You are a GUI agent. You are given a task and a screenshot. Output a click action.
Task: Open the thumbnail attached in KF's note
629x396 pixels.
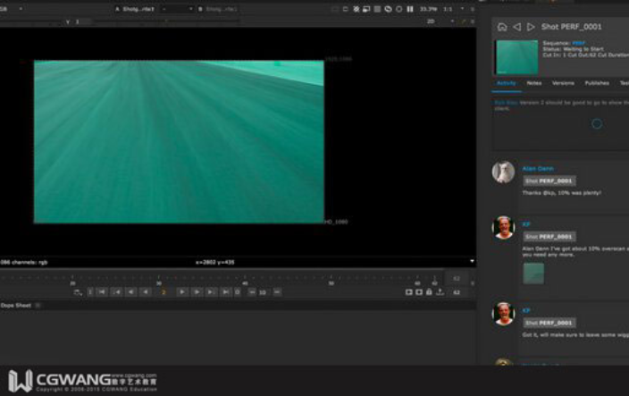tap(533, 274)
